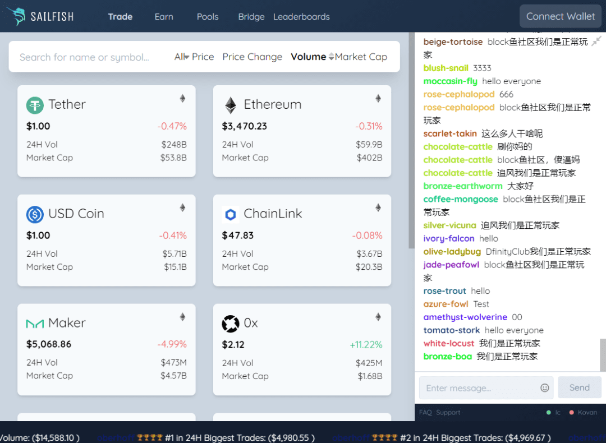Click ChainLink price change -0.08%

pyautogui.click(x=367, y=235)
